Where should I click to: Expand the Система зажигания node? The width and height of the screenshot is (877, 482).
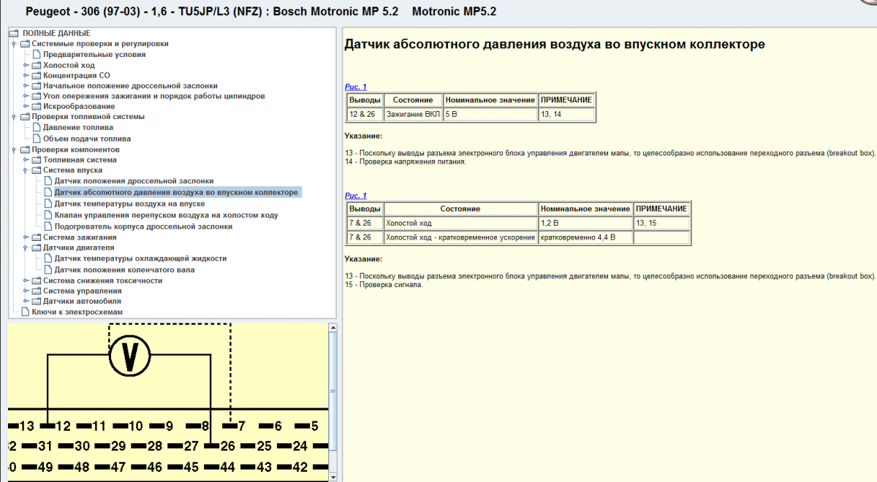pyautogui.click(x=25, y=237)
